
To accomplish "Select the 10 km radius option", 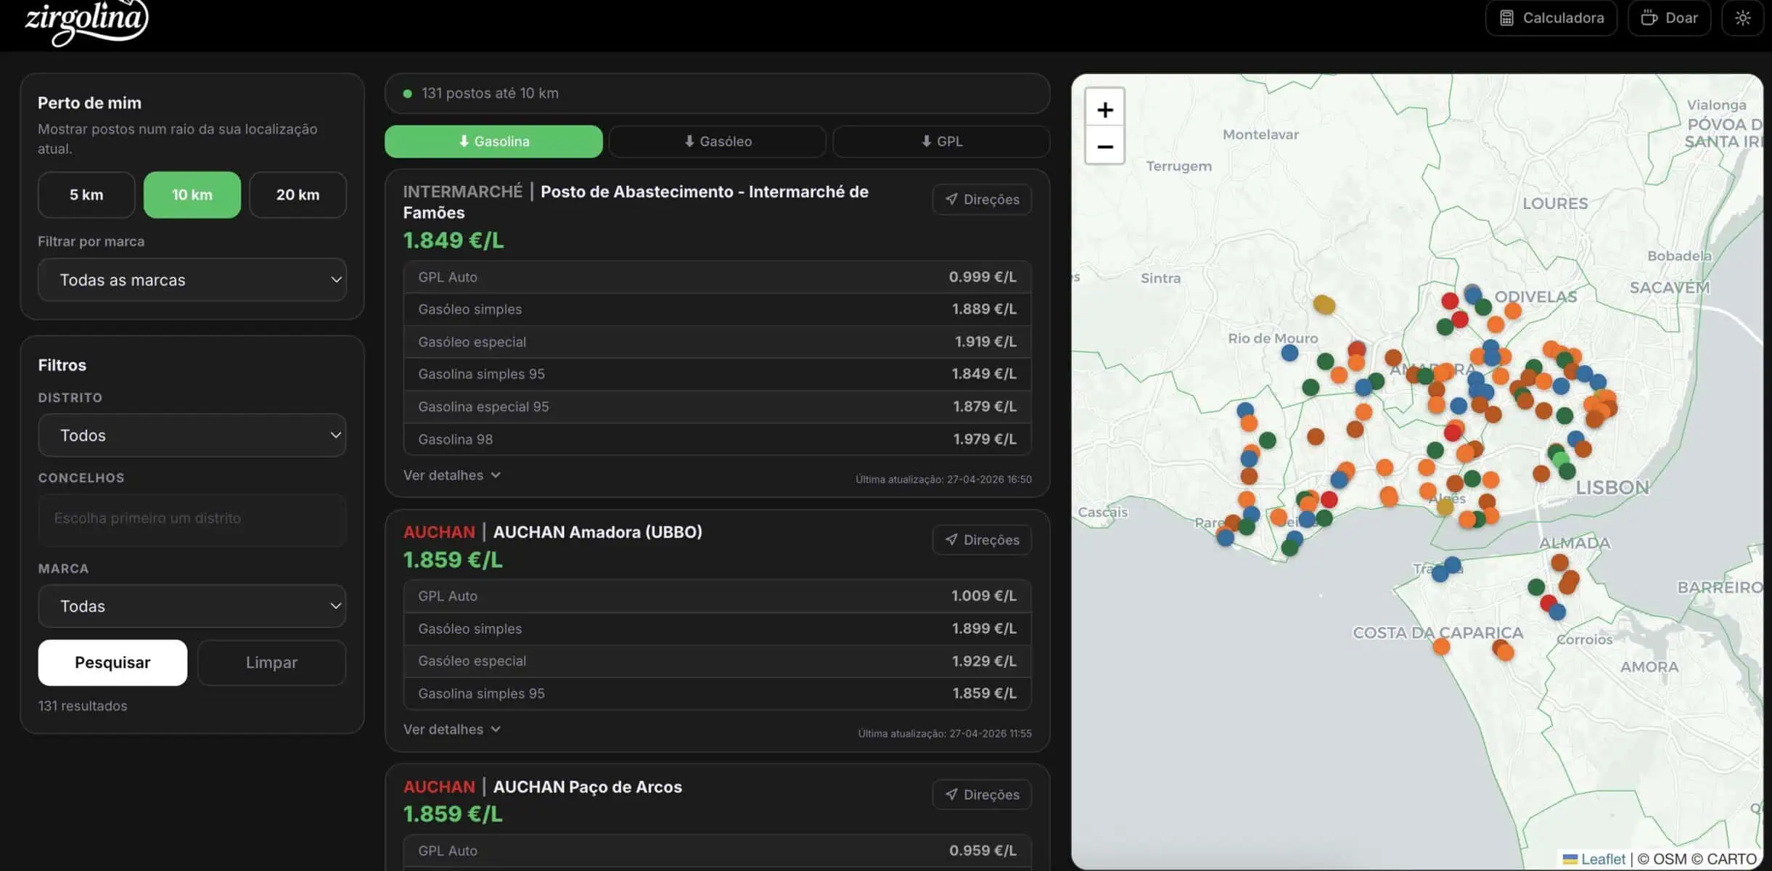I will (192, 195).
